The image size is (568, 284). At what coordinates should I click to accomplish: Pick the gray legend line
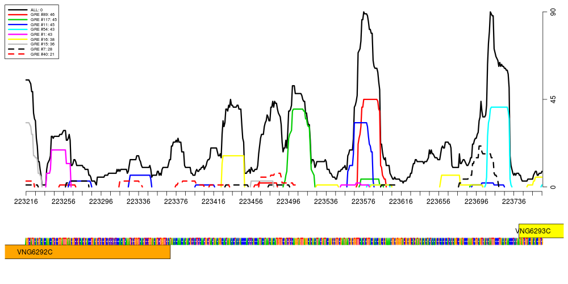[x=18, y=44]
